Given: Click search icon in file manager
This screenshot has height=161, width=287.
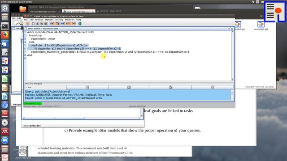Looking at the screenshot, I should 261,16.
